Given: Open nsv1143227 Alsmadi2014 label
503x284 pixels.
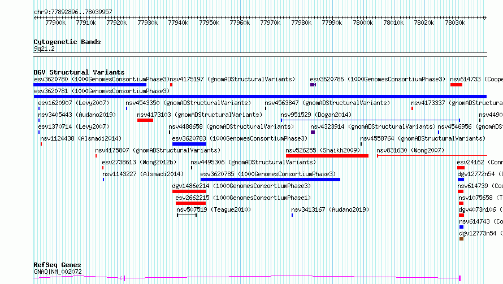Looking at the screenshot, I should (x=143, y=174).
